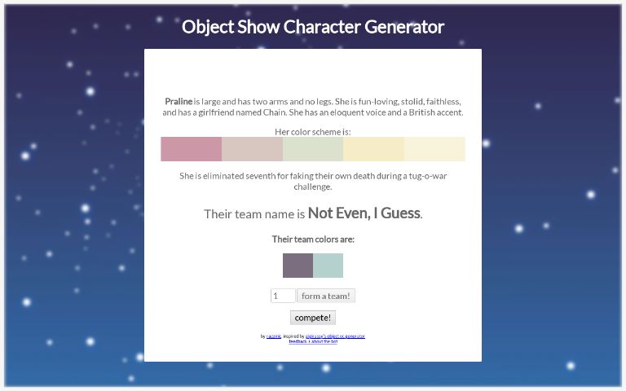This screenshot has height=391, width=626.
Task: Click the team name "Not Even, I Guess"
Action: [x=364, y=213]
